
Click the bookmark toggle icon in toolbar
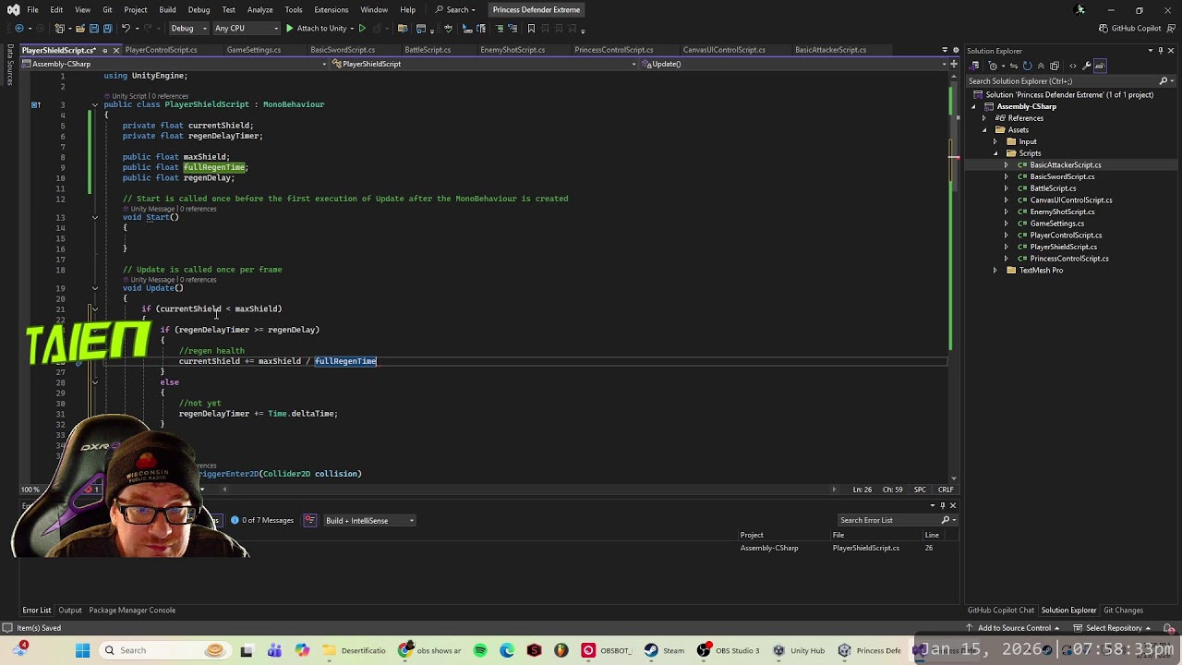click(531, 29)
